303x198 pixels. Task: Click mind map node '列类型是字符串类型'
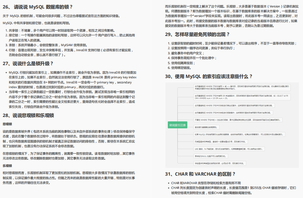click(x=221, y=142)
